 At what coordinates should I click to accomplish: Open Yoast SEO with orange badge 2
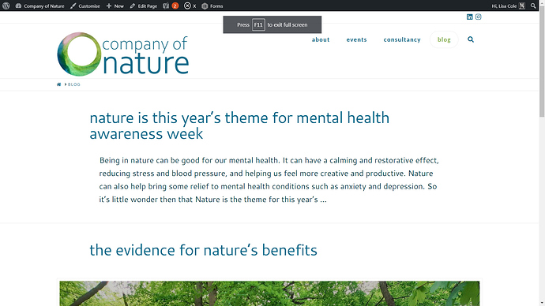[x=171, y=6]
